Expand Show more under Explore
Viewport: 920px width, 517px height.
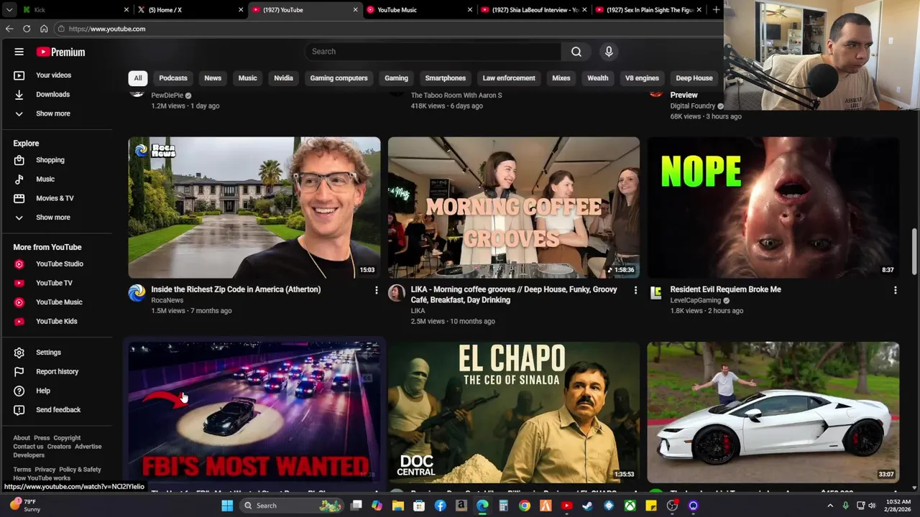coord(52,217)
